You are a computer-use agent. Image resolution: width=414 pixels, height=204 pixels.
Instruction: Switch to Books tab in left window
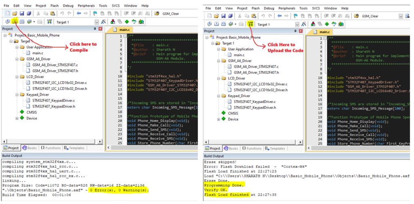coord(30,148)
